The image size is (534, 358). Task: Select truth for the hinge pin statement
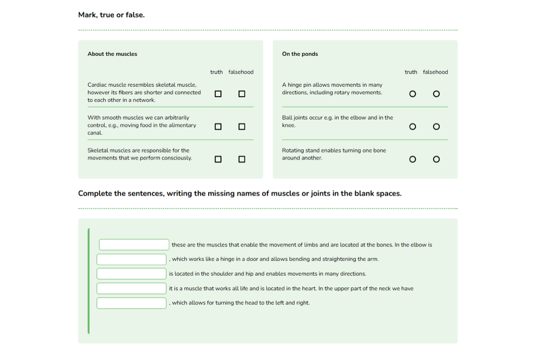click(x=413, y=94)
